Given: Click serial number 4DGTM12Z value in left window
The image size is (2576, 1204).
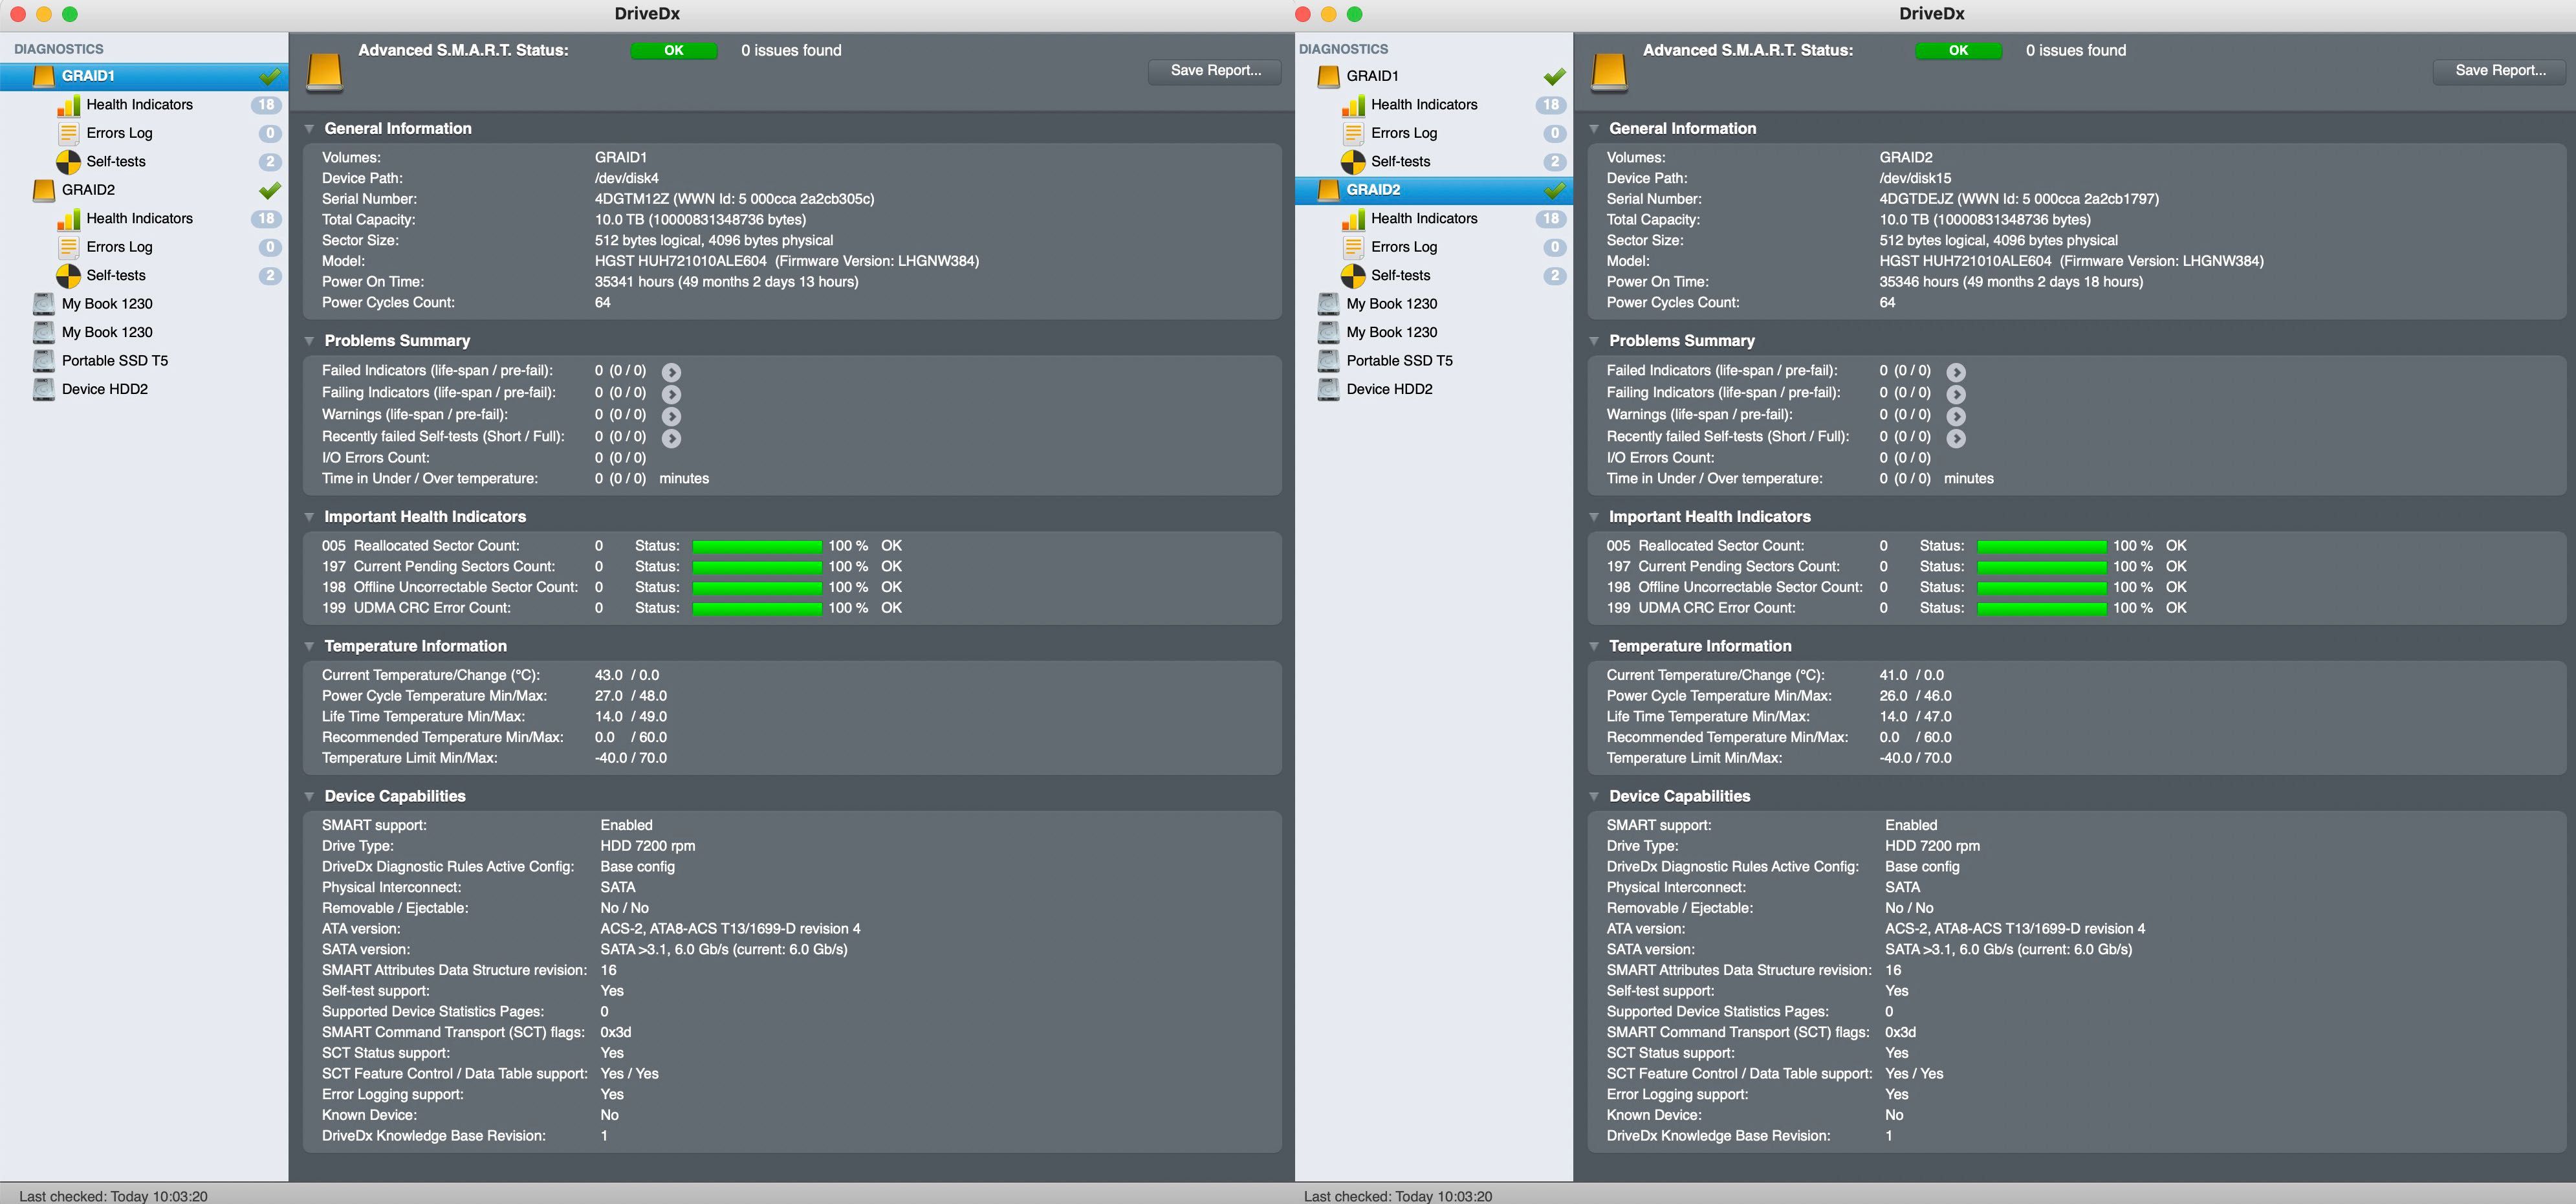Looking at the screenshot, I should pos(734,199).
